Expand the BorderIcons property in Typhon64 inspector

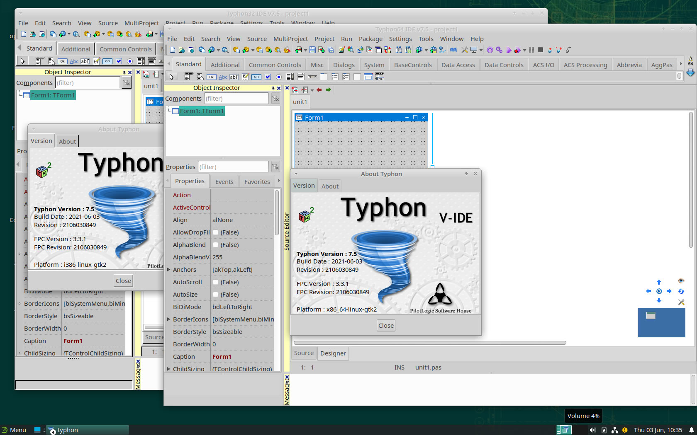pyautogui.click(x=168, y=319)
